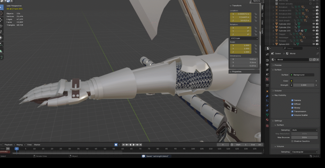325x168 pixels.
Task: Unlink the World datablock X icon
Action: (x=317, y=59)
